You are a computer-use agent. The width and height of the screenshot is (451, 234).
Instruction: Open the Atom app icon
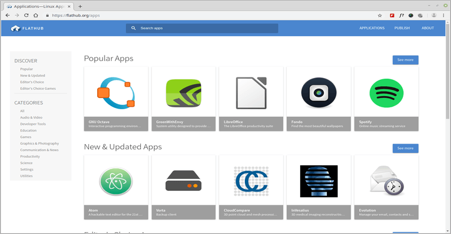[116, 182]
